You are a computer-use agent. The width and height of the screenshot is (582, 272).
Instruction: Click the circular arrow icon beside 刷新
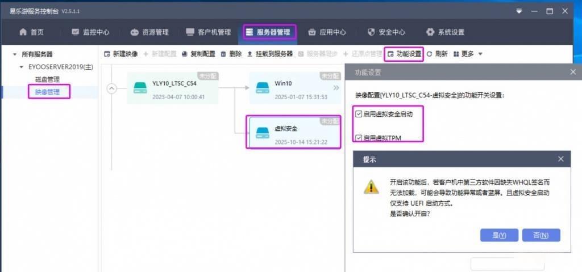[430, 54]
